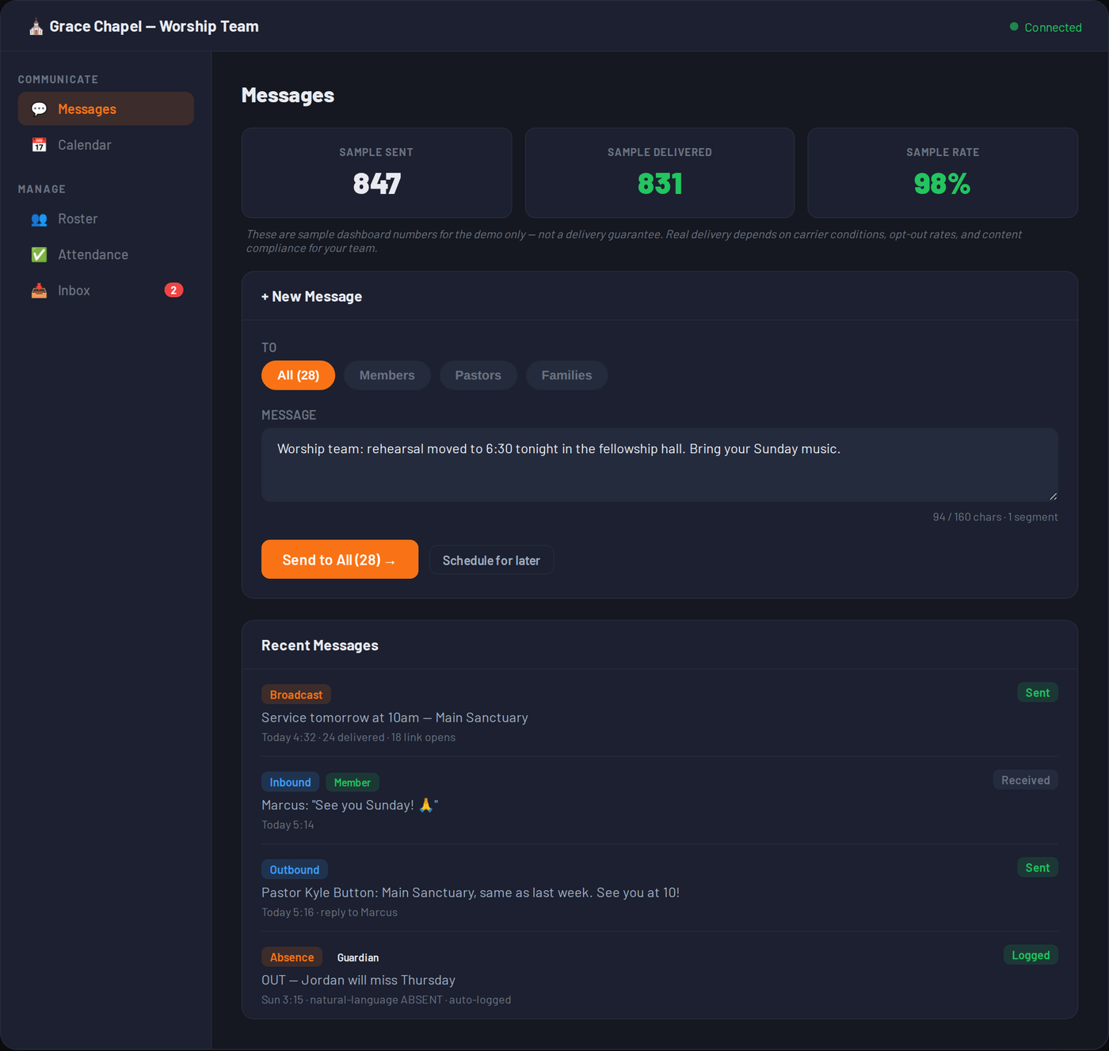Image resolution: width=1109 pixels, height=1051 pixels.
Task: Click the Calendar icon in sidebar
Action: (39, 145)
